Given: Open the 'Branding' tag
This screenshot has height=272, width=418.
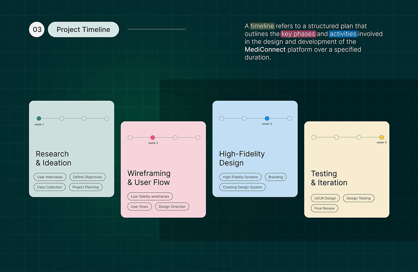Looking at the screenshot, I should [x=276, y=177].
